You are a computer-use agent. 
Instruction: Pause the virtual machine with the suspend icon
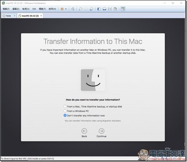(x=62, y=9)
